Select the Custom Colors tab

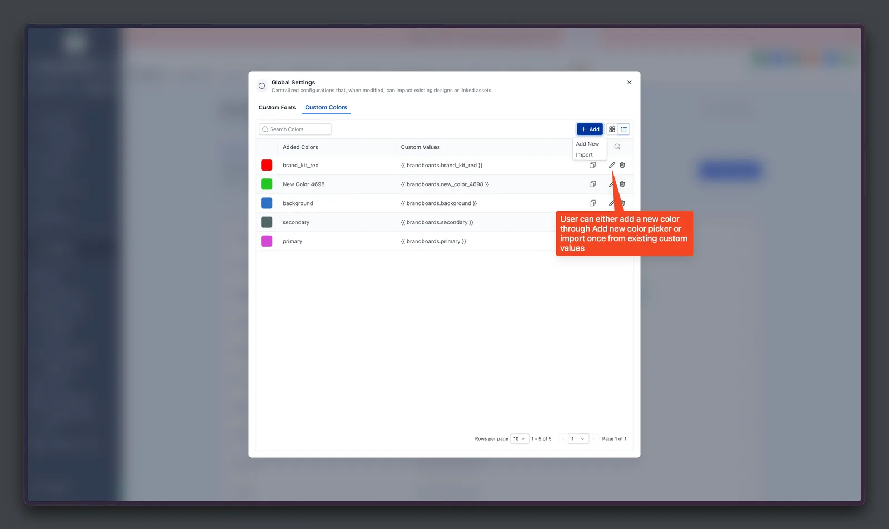click(x=326, y=107)
